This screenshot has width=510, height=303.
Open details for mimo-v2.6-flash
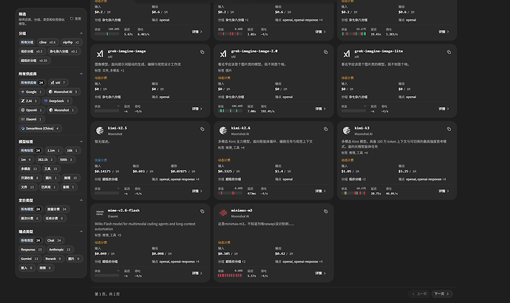point(197,273)
